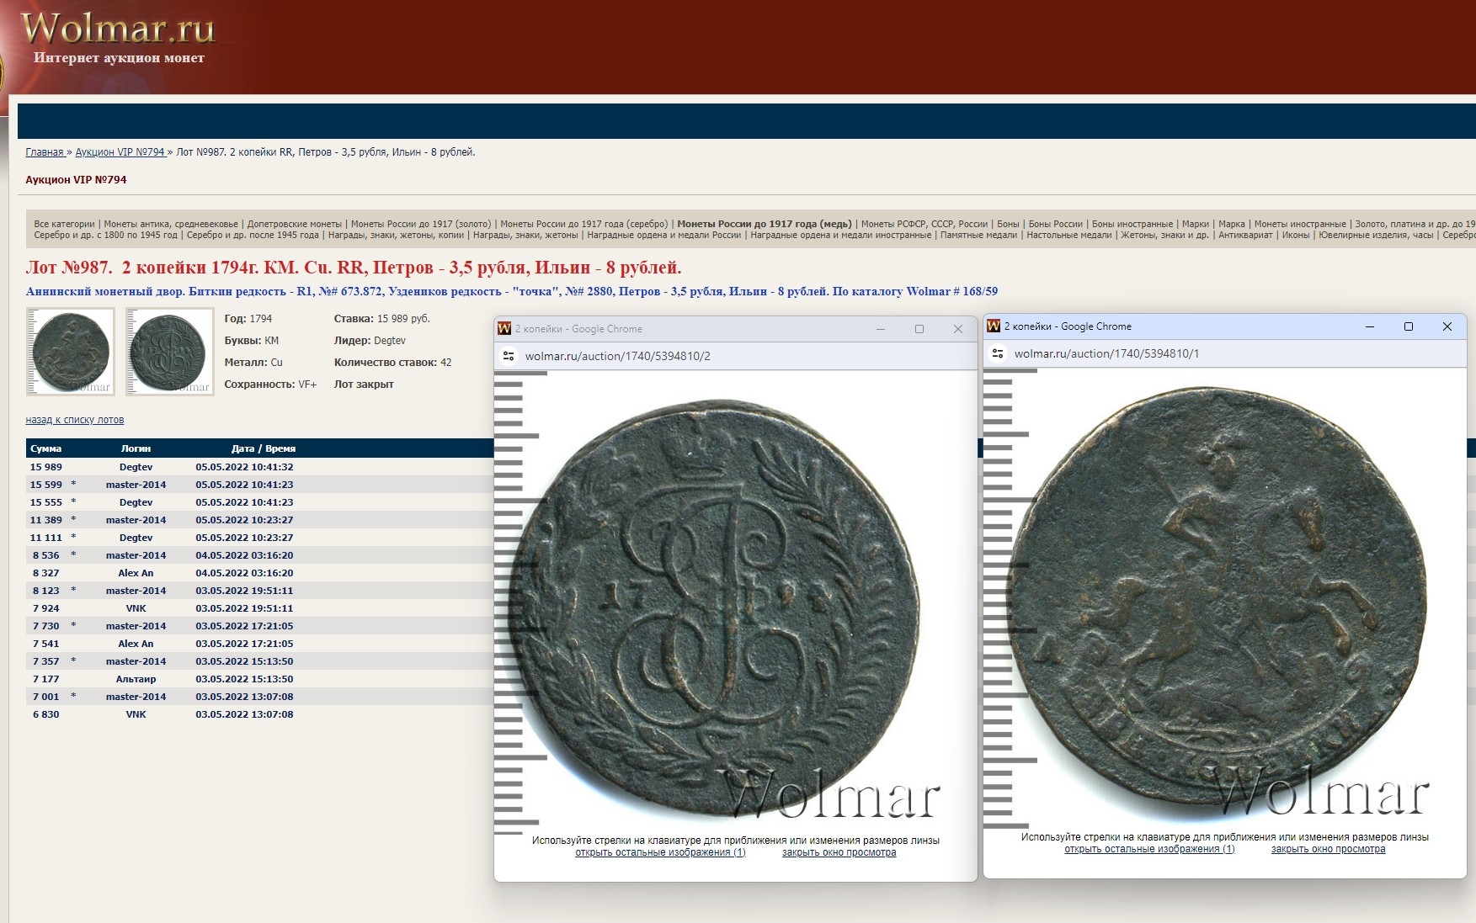Click назад к списку лотов link
The image size is (1476, 923).
point(75,420)
